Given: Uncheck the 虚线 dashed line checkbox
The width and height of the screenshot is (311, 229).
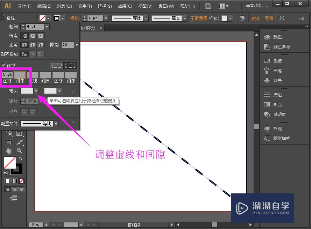Looking at the screenshot, I should pyautogui.click(x=3, y=65).
